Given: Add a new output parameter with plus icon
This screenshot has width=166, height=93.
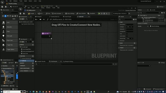Looking at the screenshot, I should 134,48.
